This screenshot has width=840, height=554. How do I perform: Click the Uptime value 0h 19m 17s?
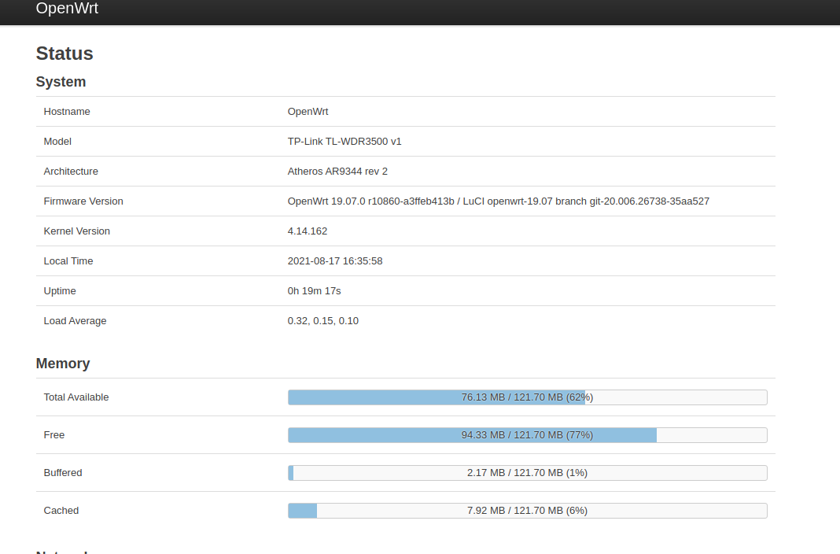coord(314,290)
